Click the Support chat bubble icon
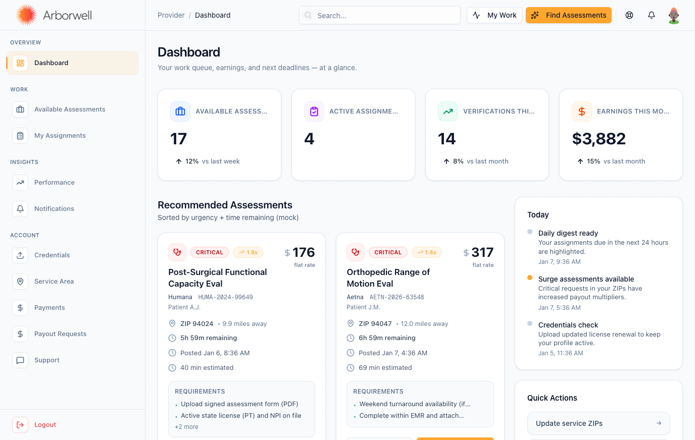 [x=20, y=360]
